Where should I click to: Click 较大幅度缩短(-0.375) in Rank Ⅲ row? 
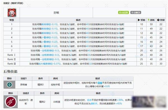(x=49, y=64)
